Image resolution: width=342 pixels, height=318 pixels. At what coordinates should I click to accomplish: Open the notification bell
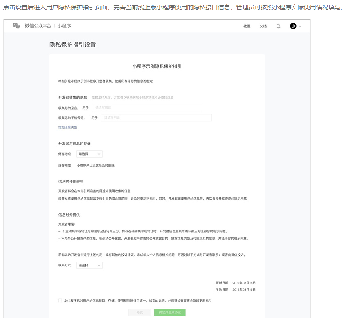click(278, 26)
